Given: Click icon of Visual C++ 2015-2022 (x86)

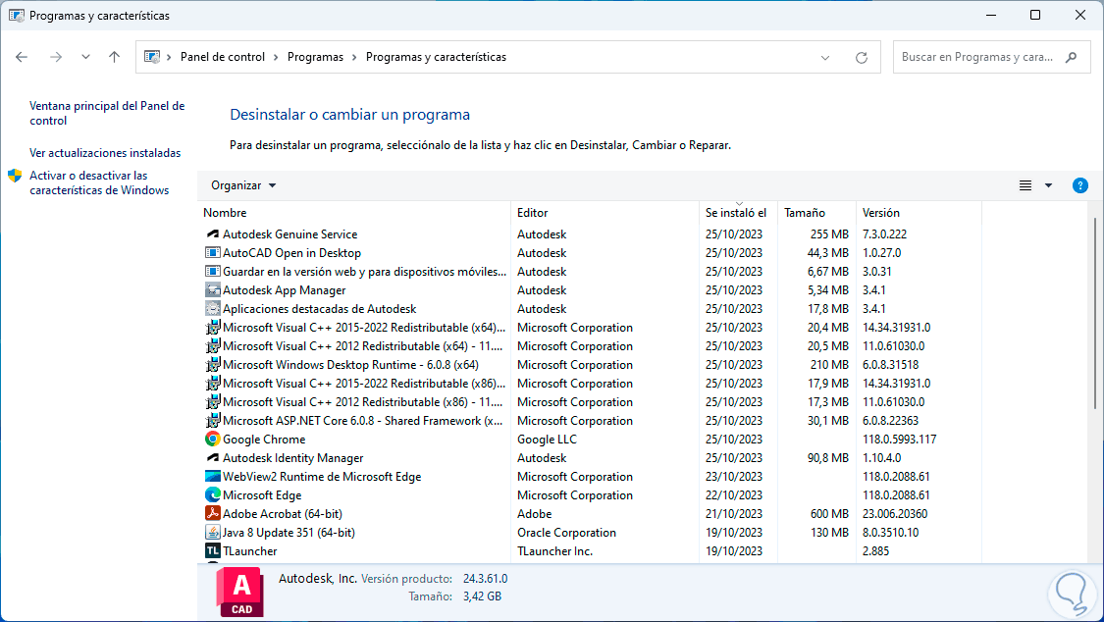Looking at the screenshot, I should (213, 384).
